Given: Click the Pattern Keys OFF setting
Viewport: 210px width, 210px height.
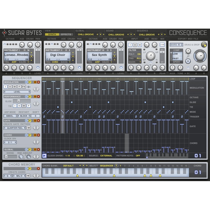Looking at the screenshot, I should [138, 156].
